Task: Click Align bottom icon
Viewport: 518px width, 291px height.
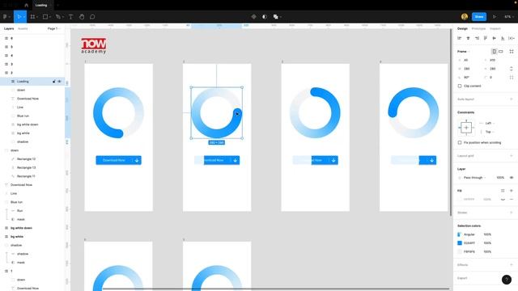Action: click(503, 38)
